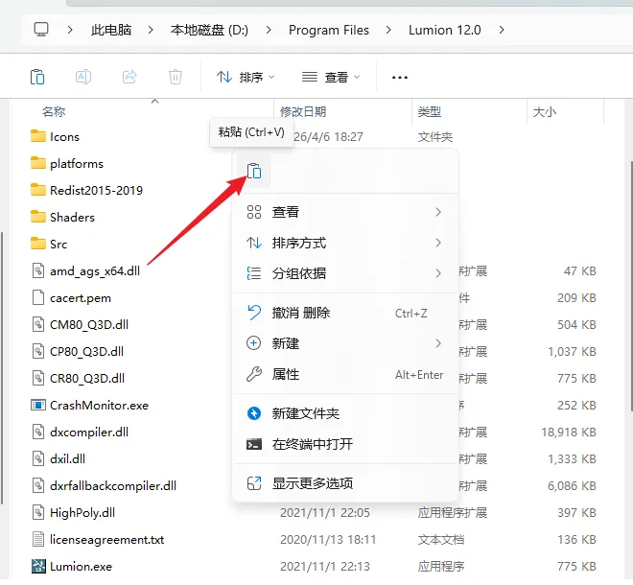Select 属性 in the context menu
This screenshot has height=585, width=633.
[x=345, y=374]
